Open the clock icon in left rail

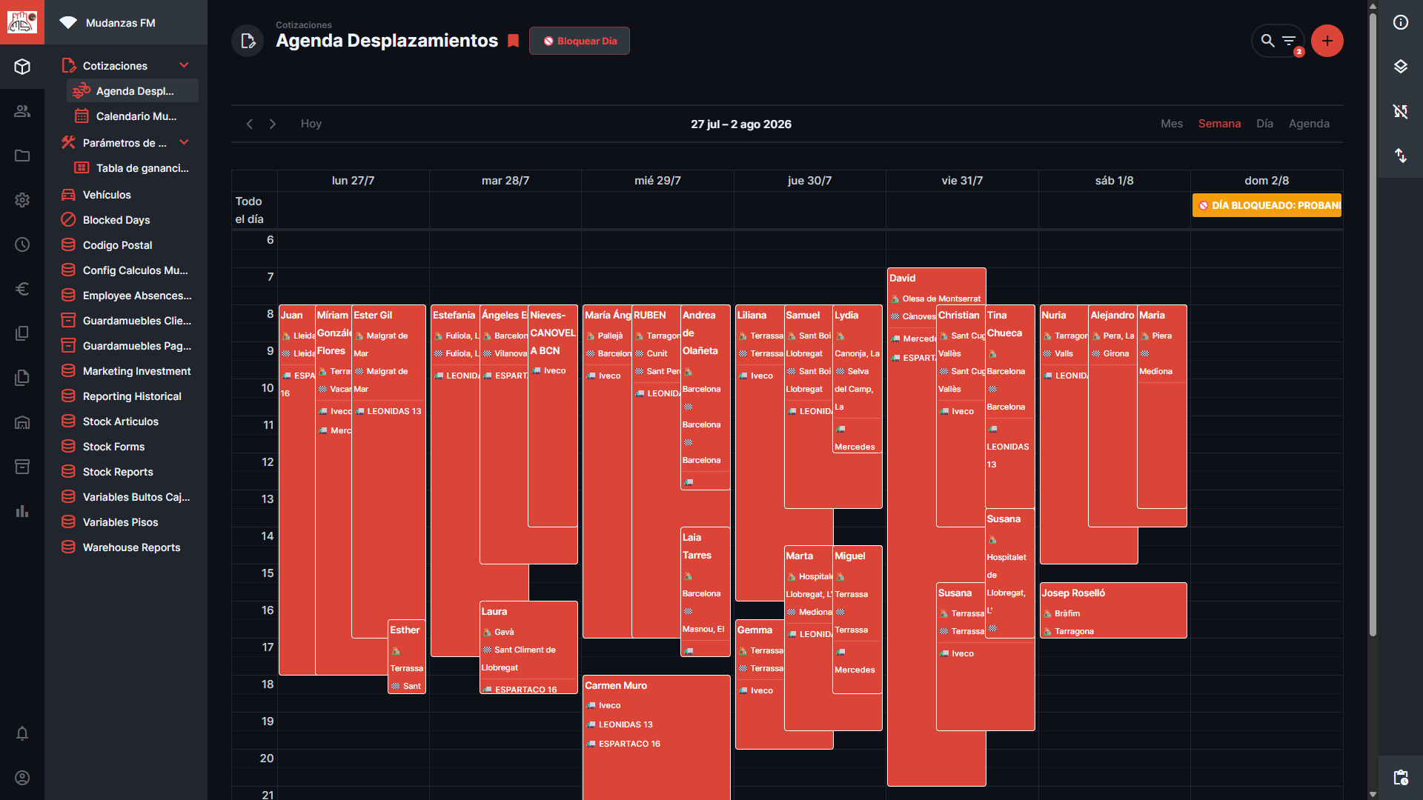point(22,244)
